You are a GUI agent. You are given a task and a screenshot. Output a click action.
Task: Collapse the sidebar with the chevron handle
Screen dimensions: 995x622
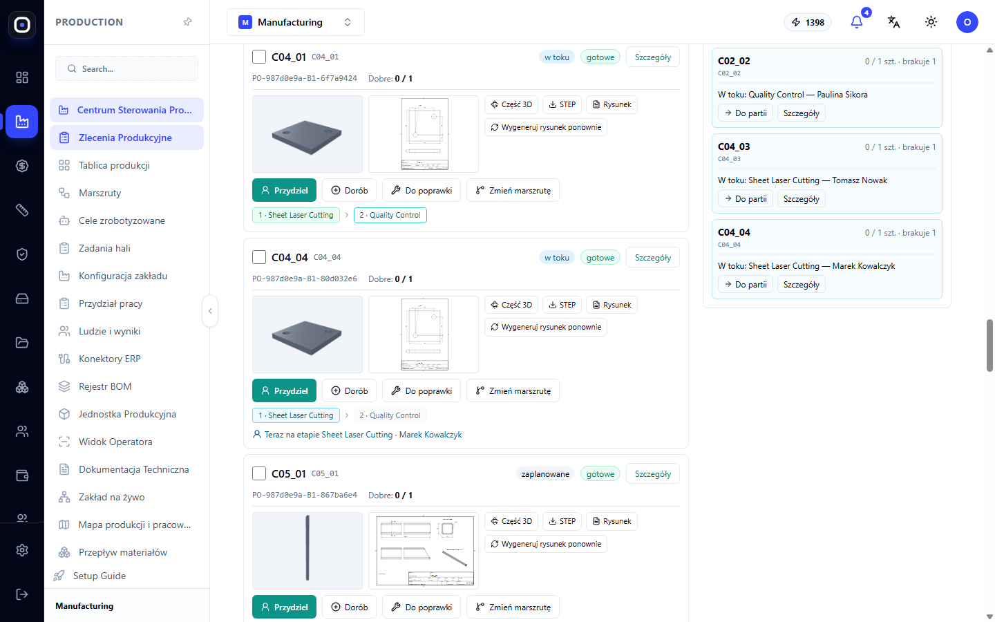(210, 311)
